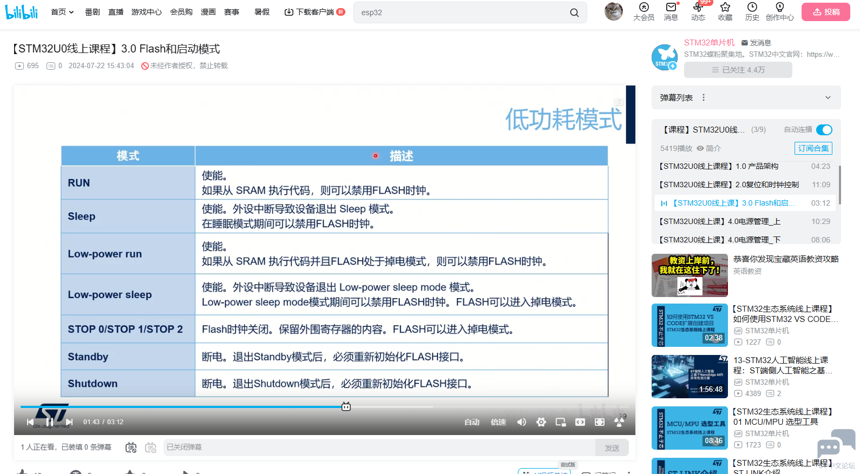This screenshot has width=860, height=474.
Task: Open the STM32单片机 uploader name link
Action: 710,43
